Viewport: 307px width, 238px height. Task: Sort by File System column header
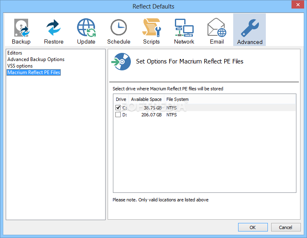point(177,99)
